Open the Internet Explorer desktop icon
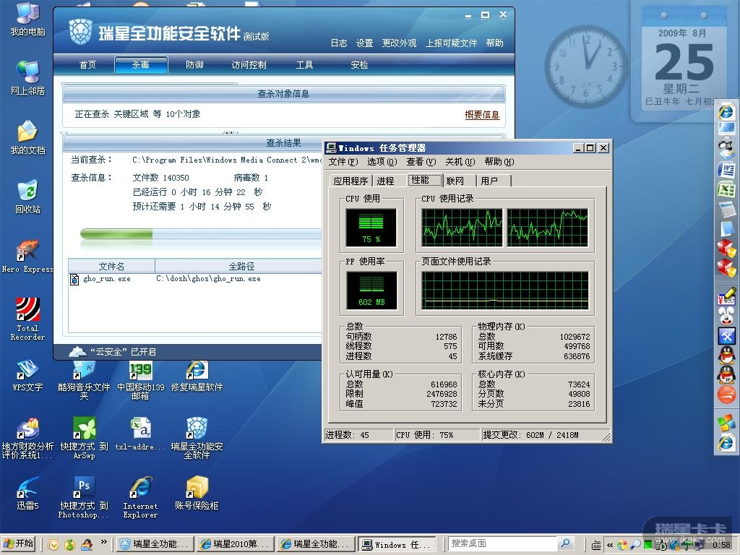Screen dimensions: 740x555 140,498
